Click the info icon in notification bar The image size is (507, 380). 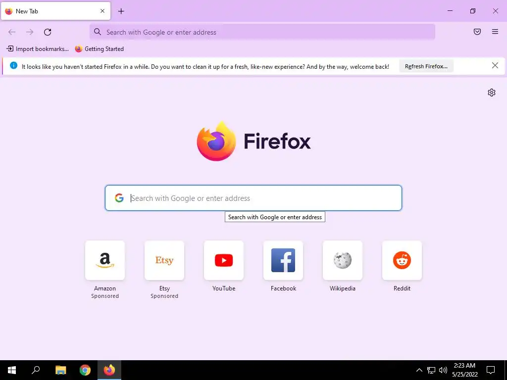[x=13, y=65]
